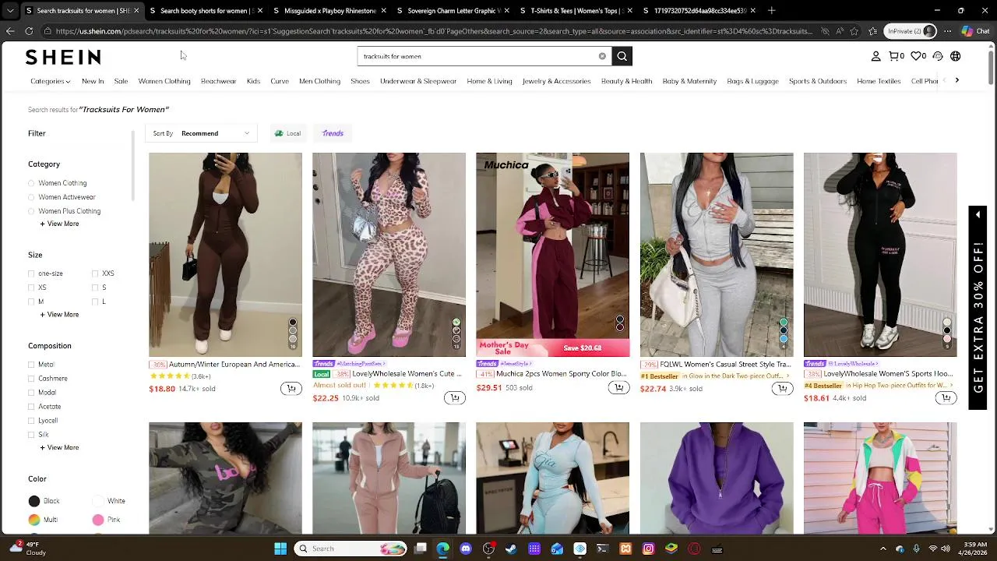This screenshot has height=561, width=997.
Task: Toggle the Trends filter button
Action: (x=333, y=133)
